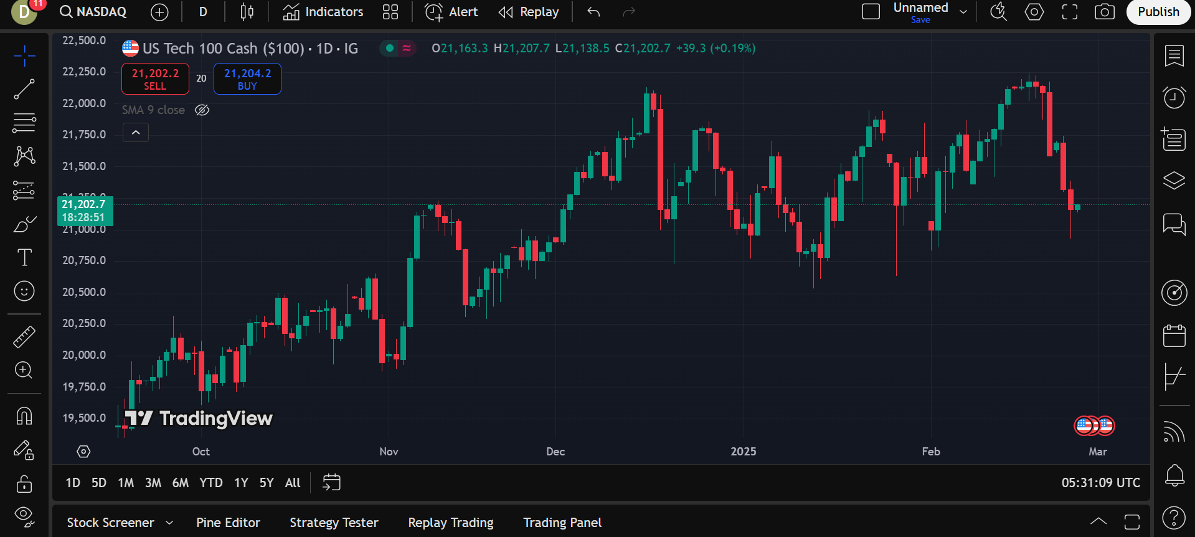Open Pine Editor tab

tap(228, 523)
